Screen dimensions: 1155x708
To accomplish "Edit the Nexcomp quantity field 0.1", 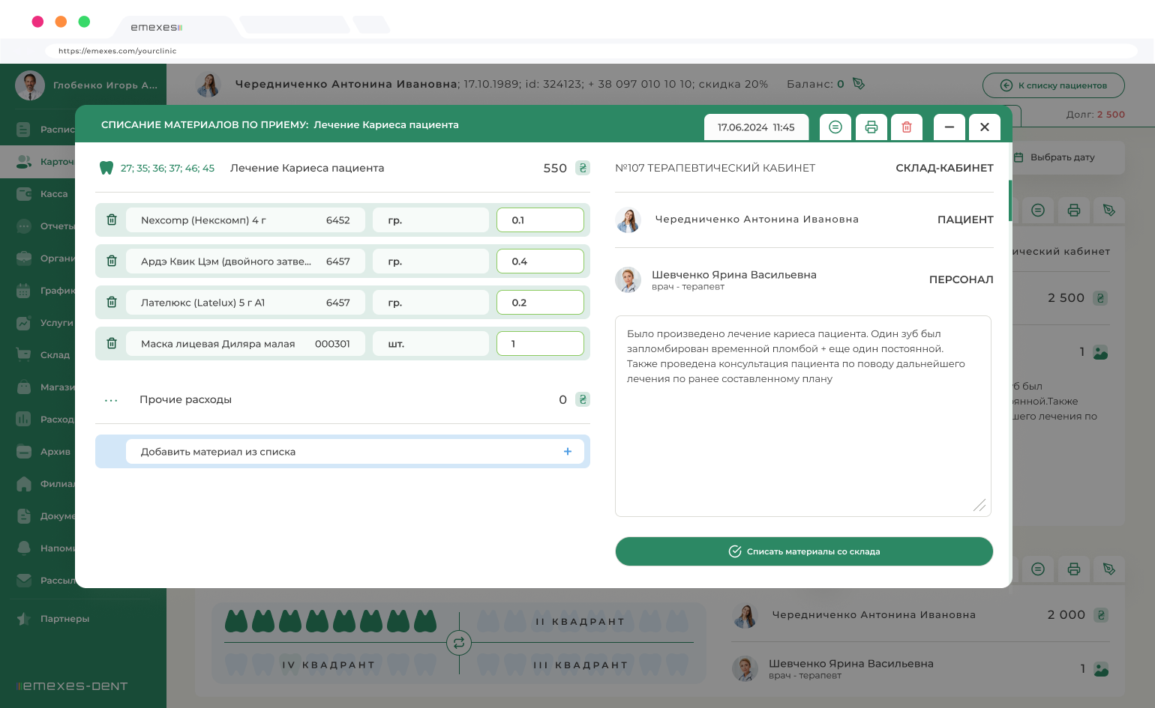I will [540, 220].
